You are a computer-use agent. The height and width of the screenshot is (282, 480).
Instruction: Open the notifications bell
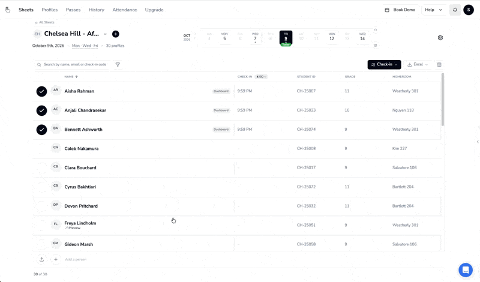(x=455, y=10)
